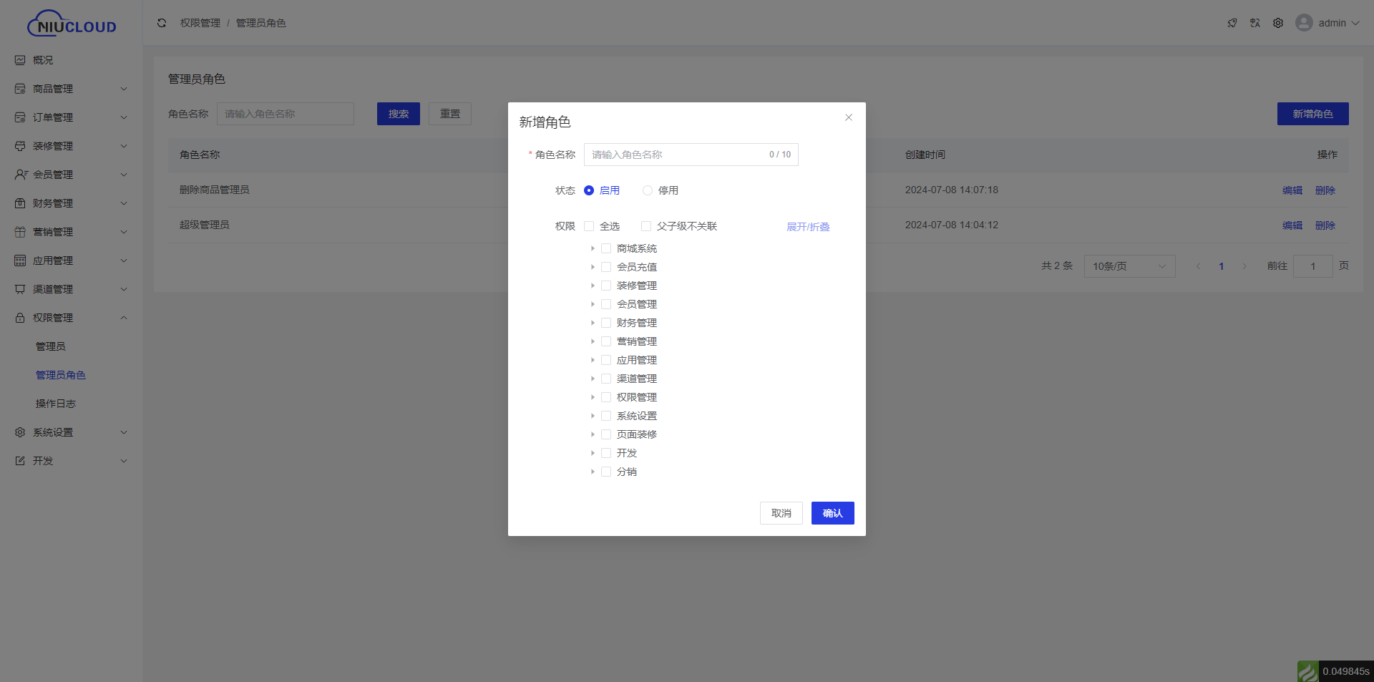The height and width of the screenshot is (682, 1374).
Task: Click the 确认 button in dialog
Action: 832,513
